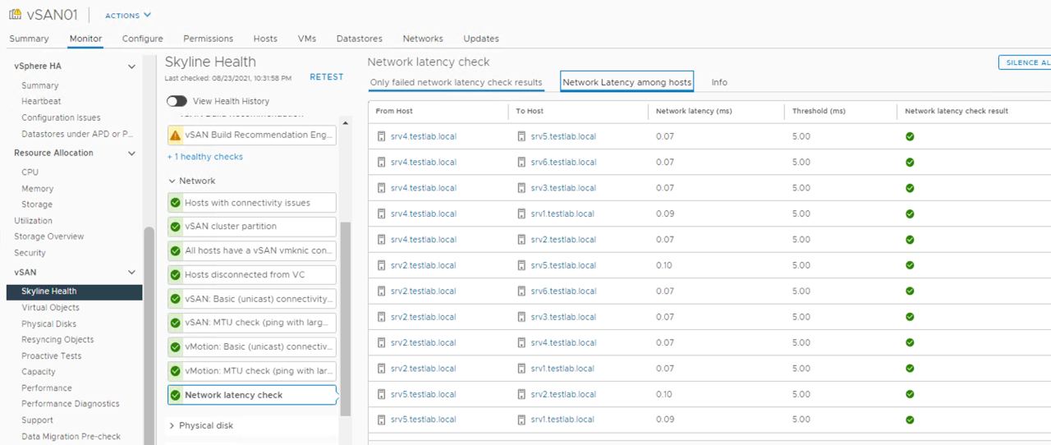Click the RETEST button
This screenshot has height=445, width=1051.
(x=327, y=77)
